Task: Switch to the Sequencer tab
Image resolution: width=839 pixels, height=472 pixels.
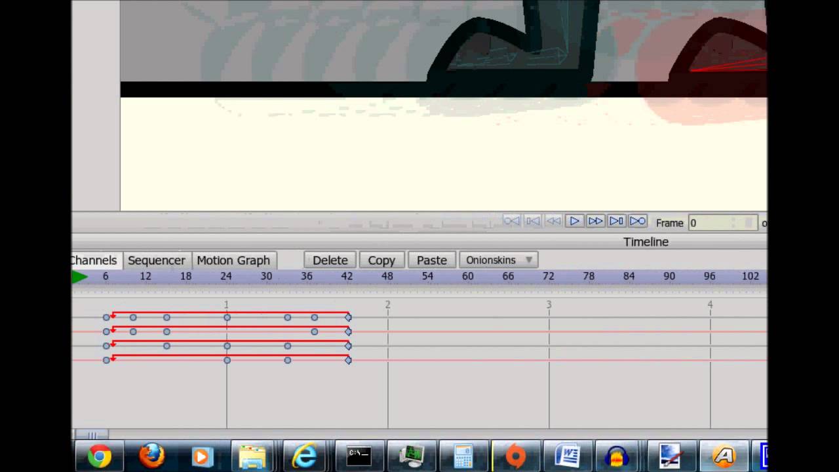Action: coord(157,260)
